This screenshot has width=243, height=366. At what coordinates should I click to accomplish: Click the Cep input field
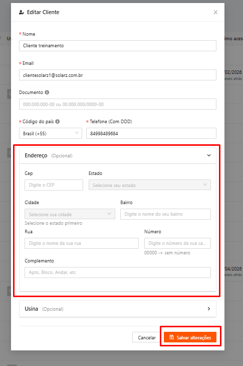54,185
